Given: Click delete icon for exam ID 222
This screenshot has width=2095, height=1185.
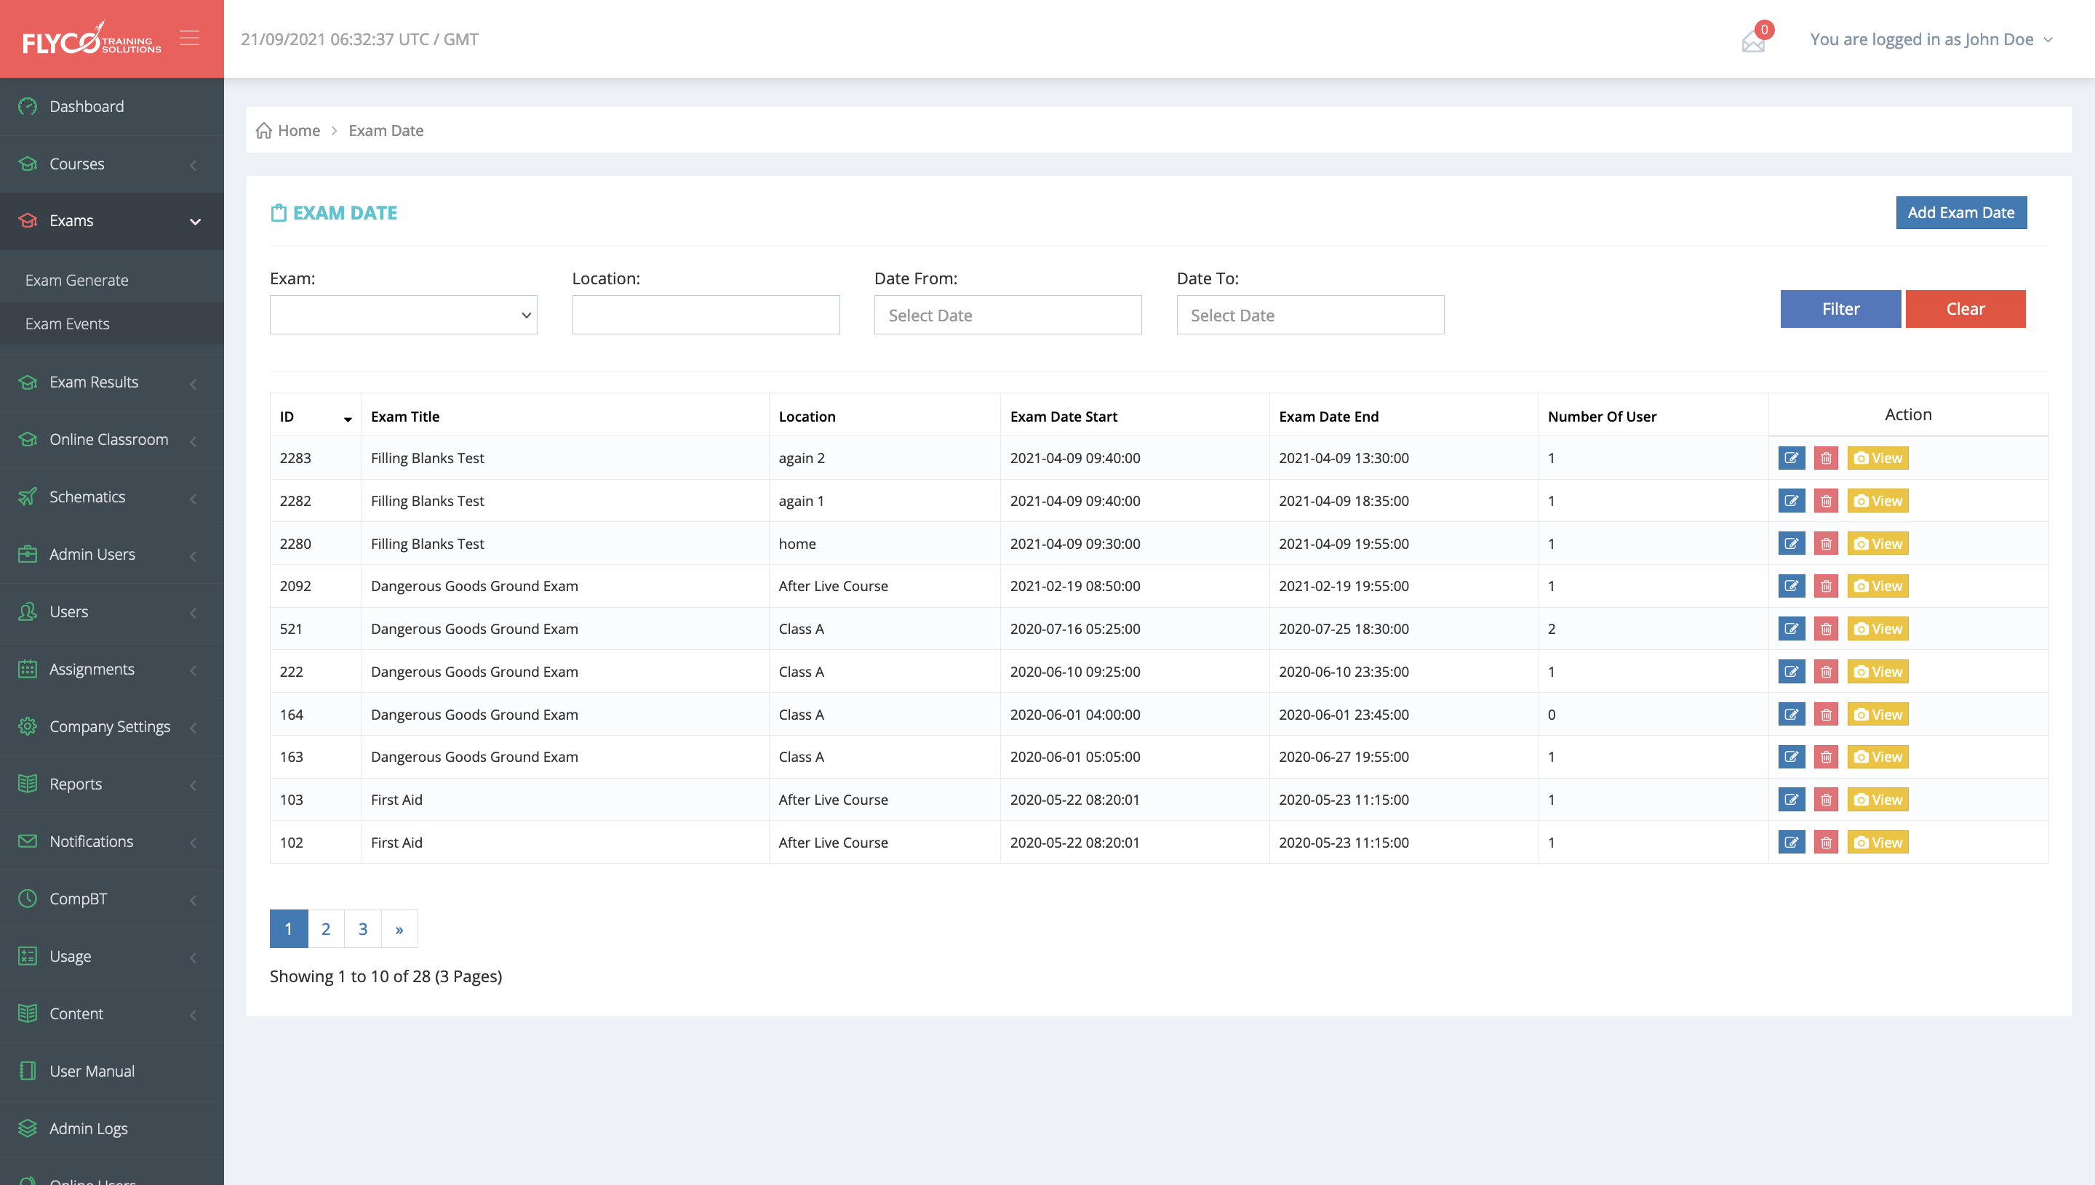Looking at the screenshot, I should click(1827, 672).
